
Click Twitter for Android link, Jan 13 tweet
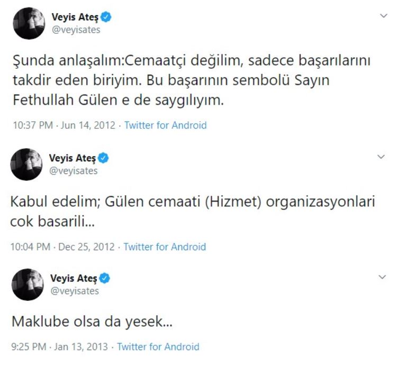pos(158,347)
